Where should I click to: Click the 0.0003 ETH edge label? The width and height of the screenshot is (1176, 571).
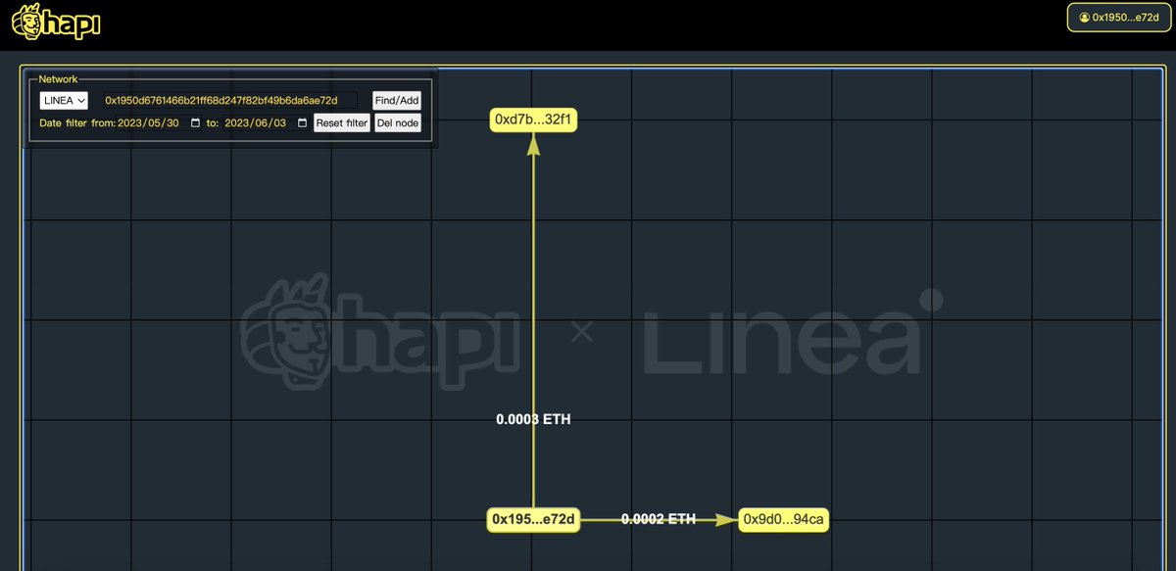[533, 419]
